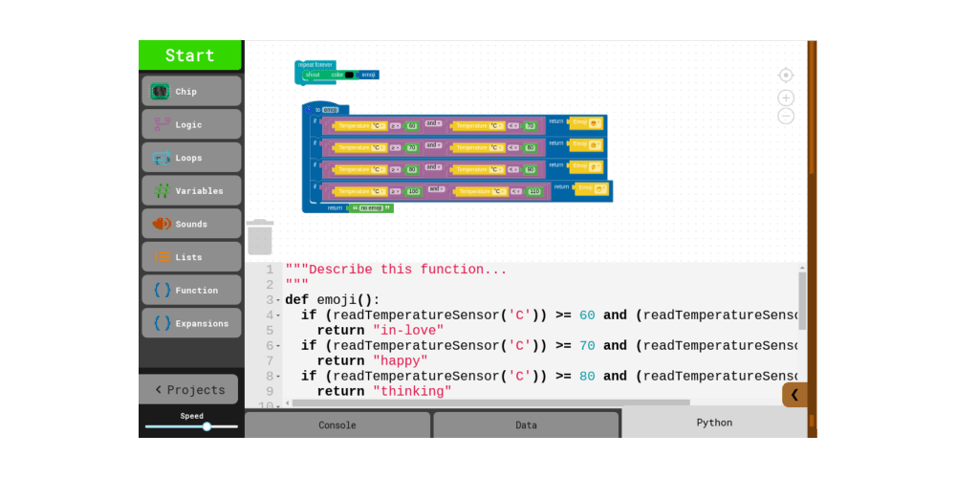Select the Python tab
This screenshot has height=478, width=956.
pos(714,423)
